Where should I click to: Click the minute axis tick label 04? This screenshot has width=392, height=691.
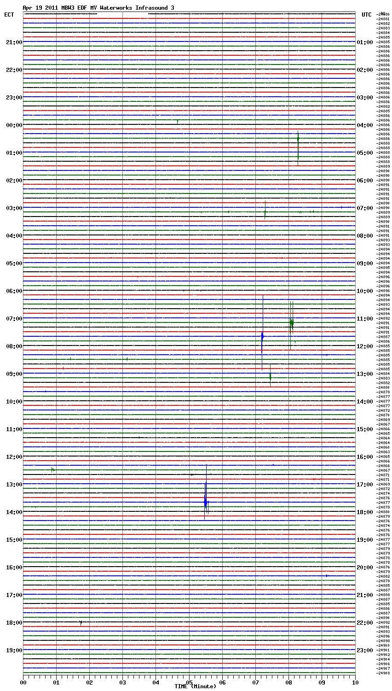tap(156, 682)
